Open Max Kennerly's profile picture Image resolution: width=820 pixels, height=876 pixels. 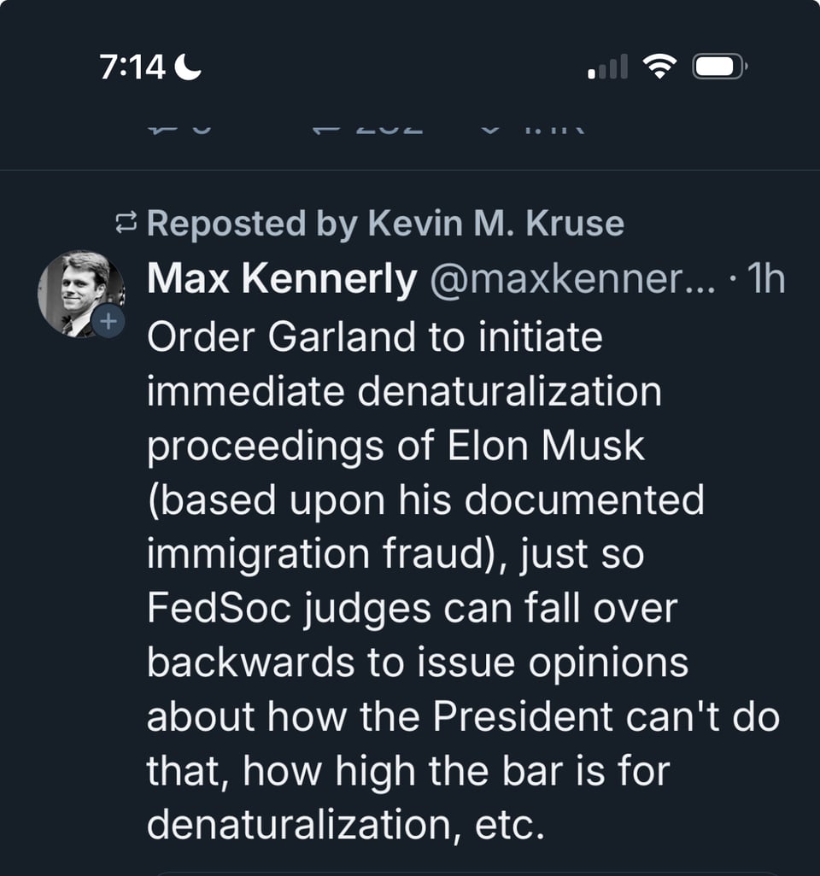coord(79,293)
